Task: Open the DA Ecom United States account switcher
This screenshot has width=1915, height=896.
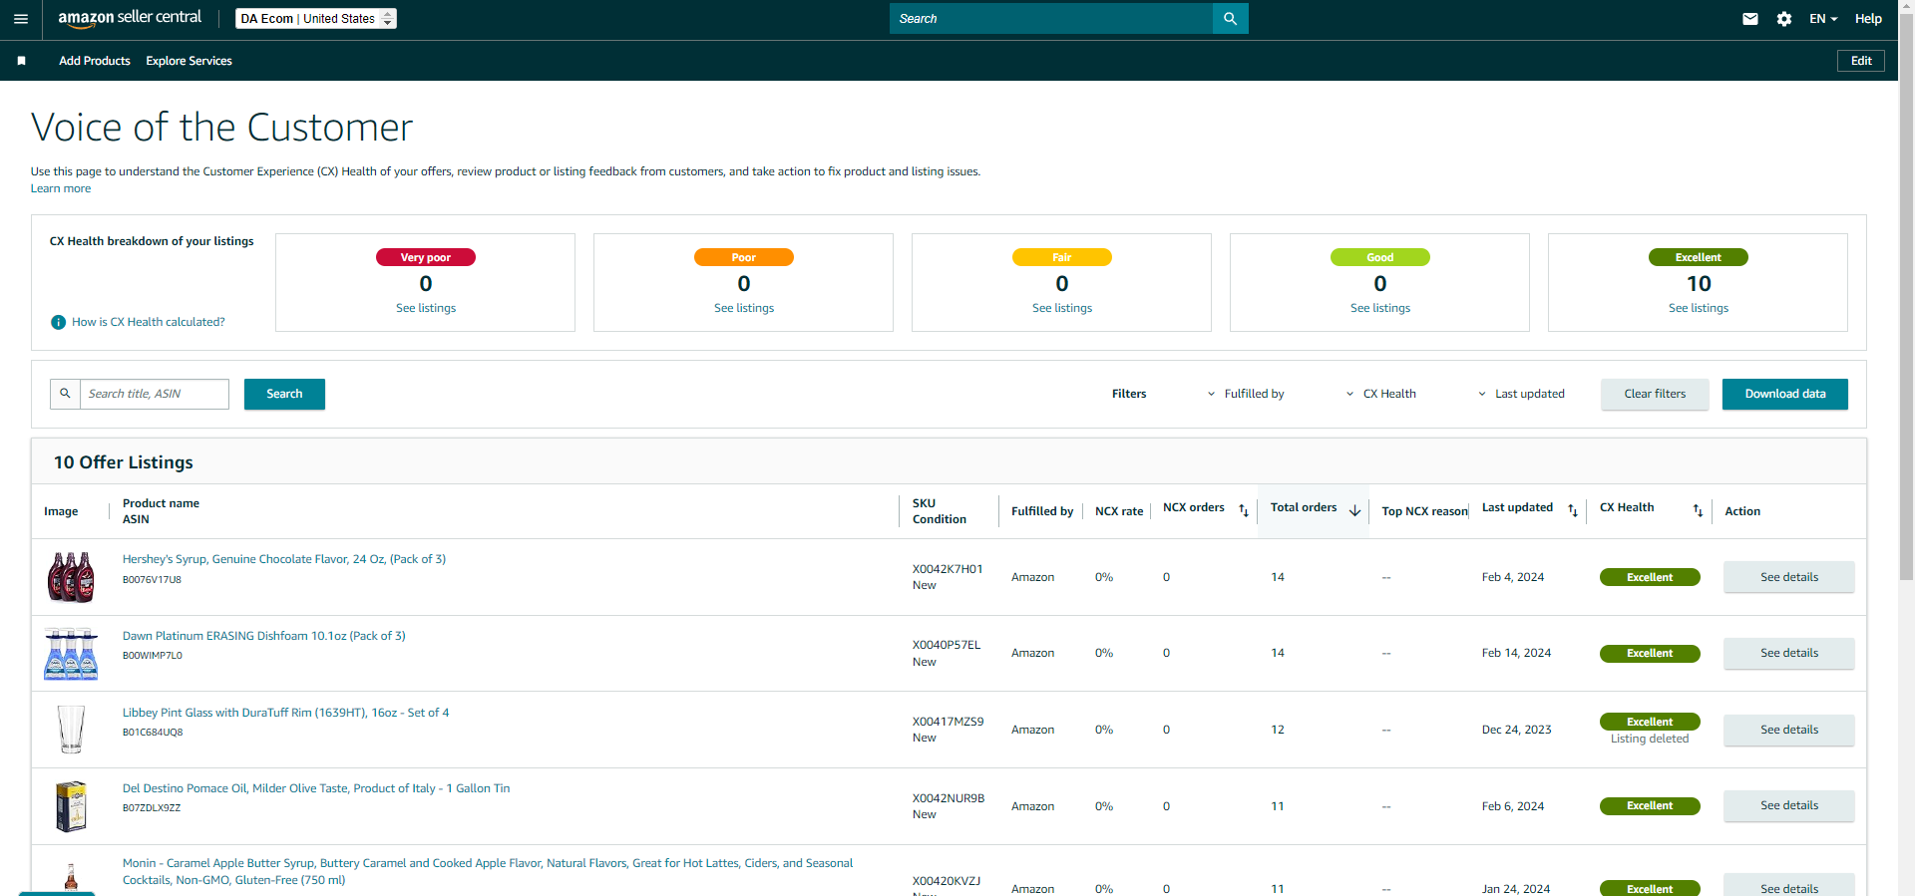Action: 316,19
